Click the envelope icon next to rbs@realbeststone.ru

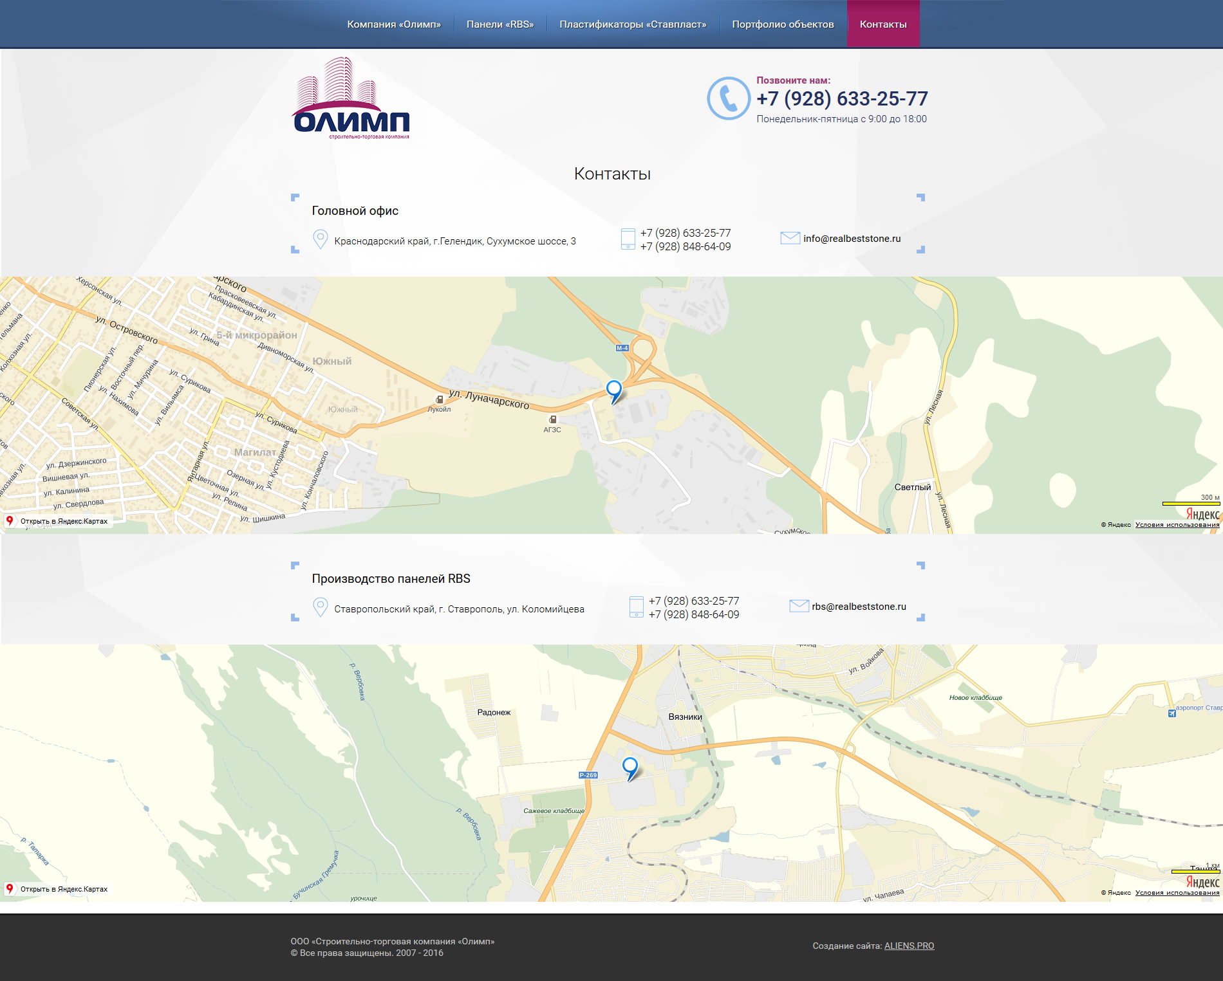799,606
